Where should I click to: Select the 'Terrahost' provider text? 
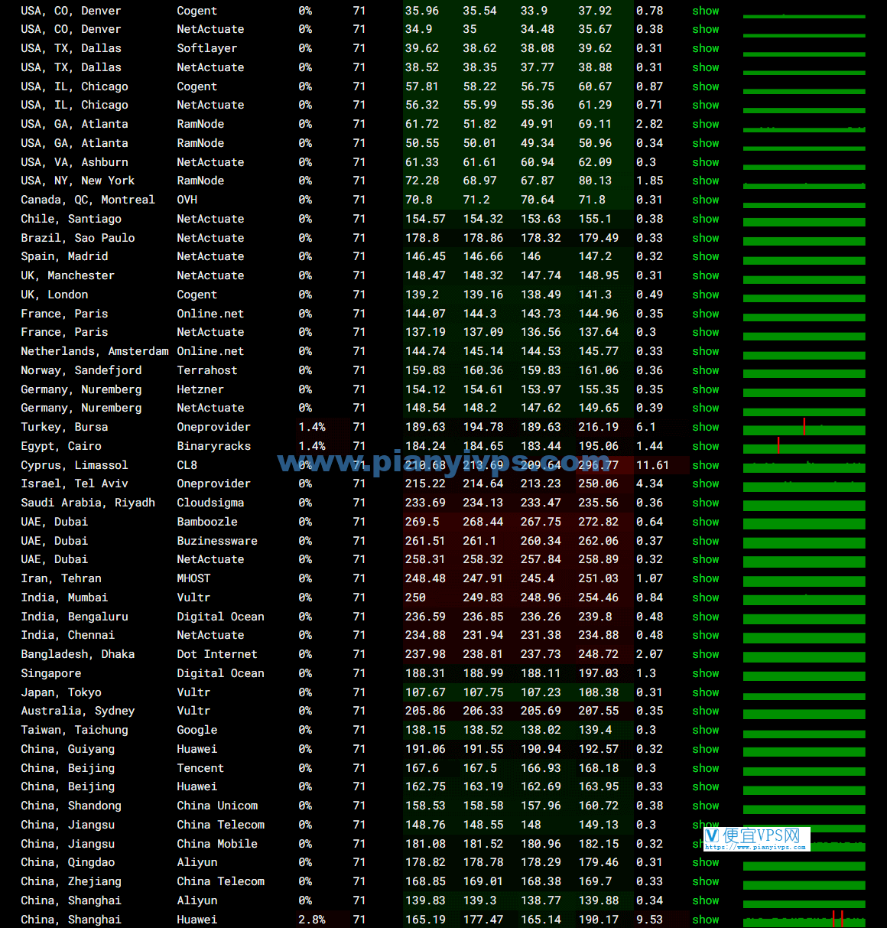pyautogui.click(x=207, y=370)
